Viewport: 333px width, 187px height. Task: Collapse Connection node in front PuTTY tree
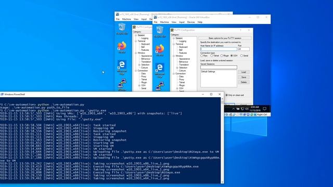tap(173, 74)
